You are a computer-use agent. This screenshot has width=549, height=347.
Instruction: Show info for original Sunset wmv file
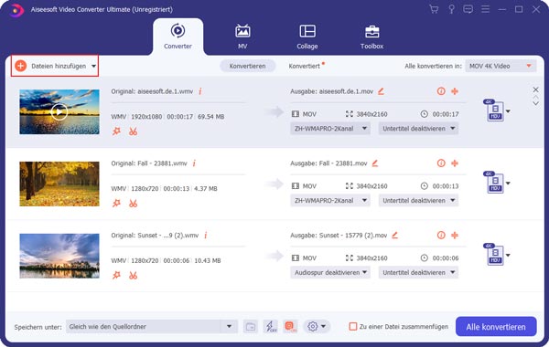[206, 236]
